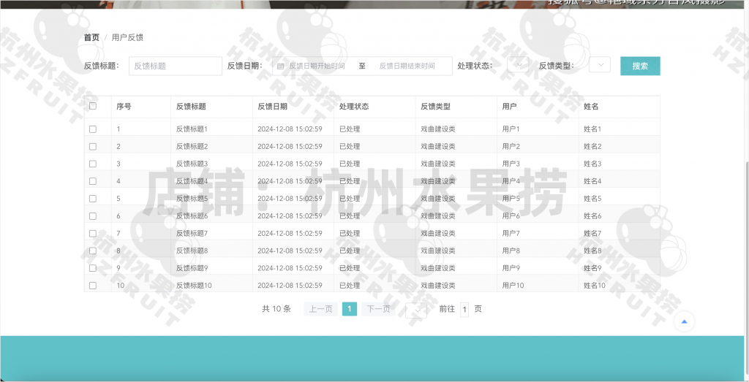The width and height of the screenshot is (749, 382).
Task: Check the checkbox for row 反馈标题5
Action: (x=93, y=199)
